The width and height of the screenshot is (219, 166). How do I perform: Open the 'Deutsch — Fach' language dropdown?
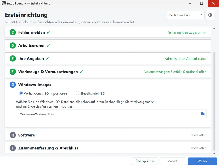click(x=186, y=15)
